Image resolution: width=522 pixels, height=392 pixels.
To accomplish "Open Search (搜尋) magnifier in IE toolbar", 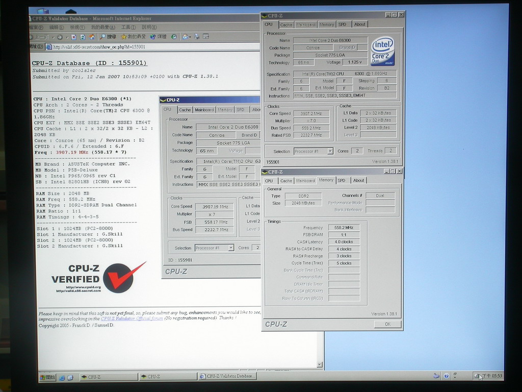I will point(108,37).
